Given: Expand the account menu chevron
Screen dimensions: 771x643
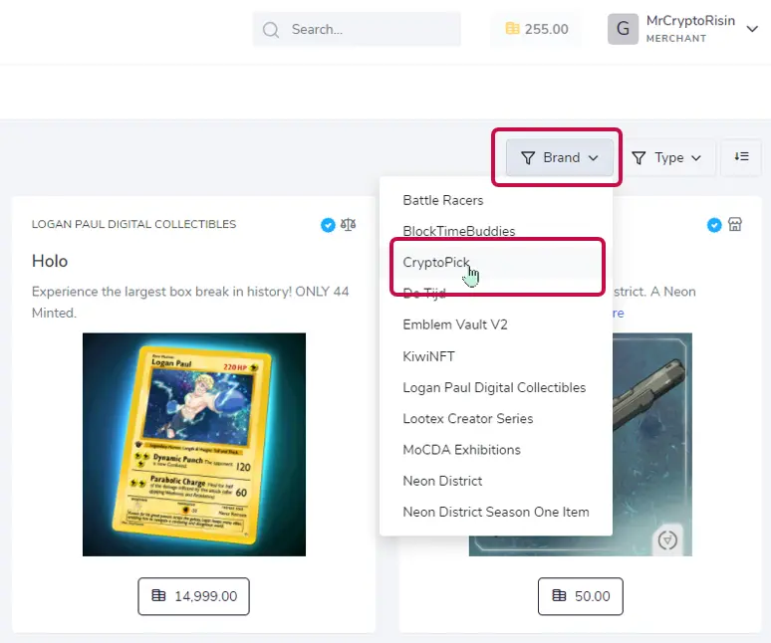Looking at the screenshot, I should pos(752,29).
